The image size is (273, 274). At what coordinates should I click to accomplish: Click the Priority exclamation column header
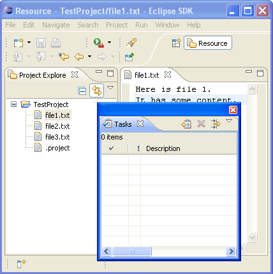tap(135, 148)
